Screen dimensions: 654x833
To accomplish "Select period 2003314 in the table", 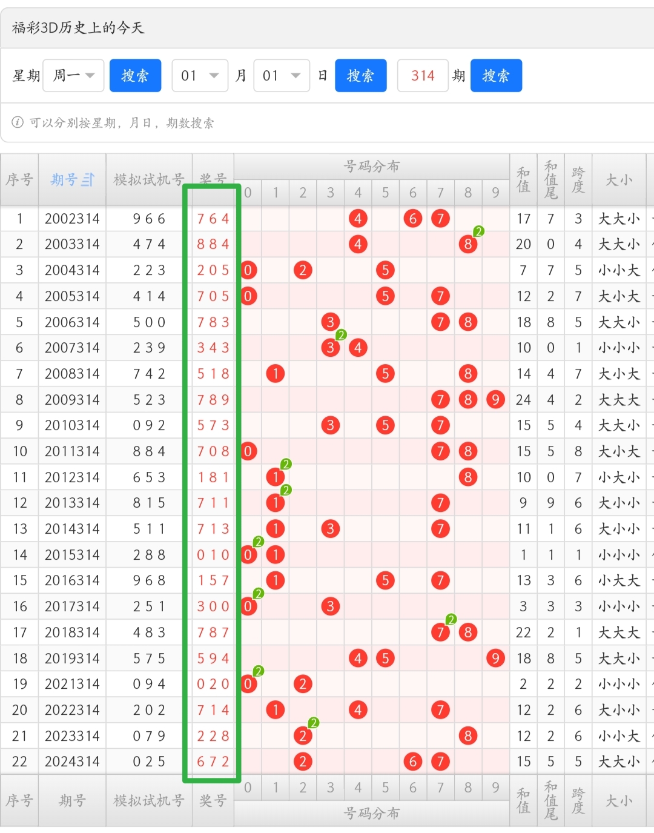I will [72, 244].
